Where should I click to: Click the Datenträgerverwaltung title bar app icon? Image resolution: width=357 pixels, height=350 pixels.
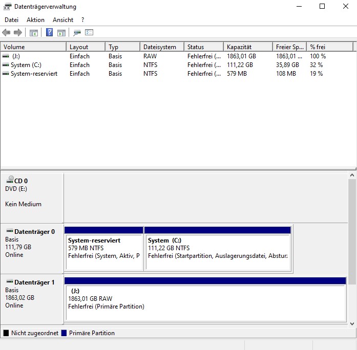click(7, 7)
